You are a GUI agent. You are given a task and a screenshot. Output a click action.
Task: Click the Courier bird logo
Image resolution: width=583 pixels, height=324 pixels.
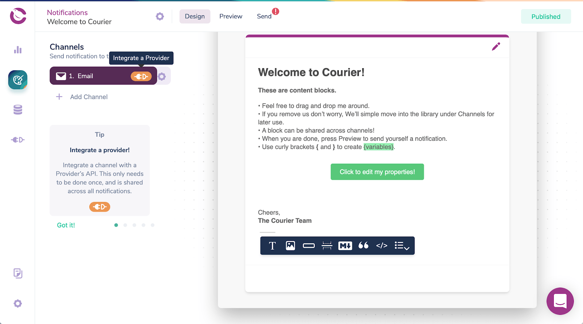(18, 16)
